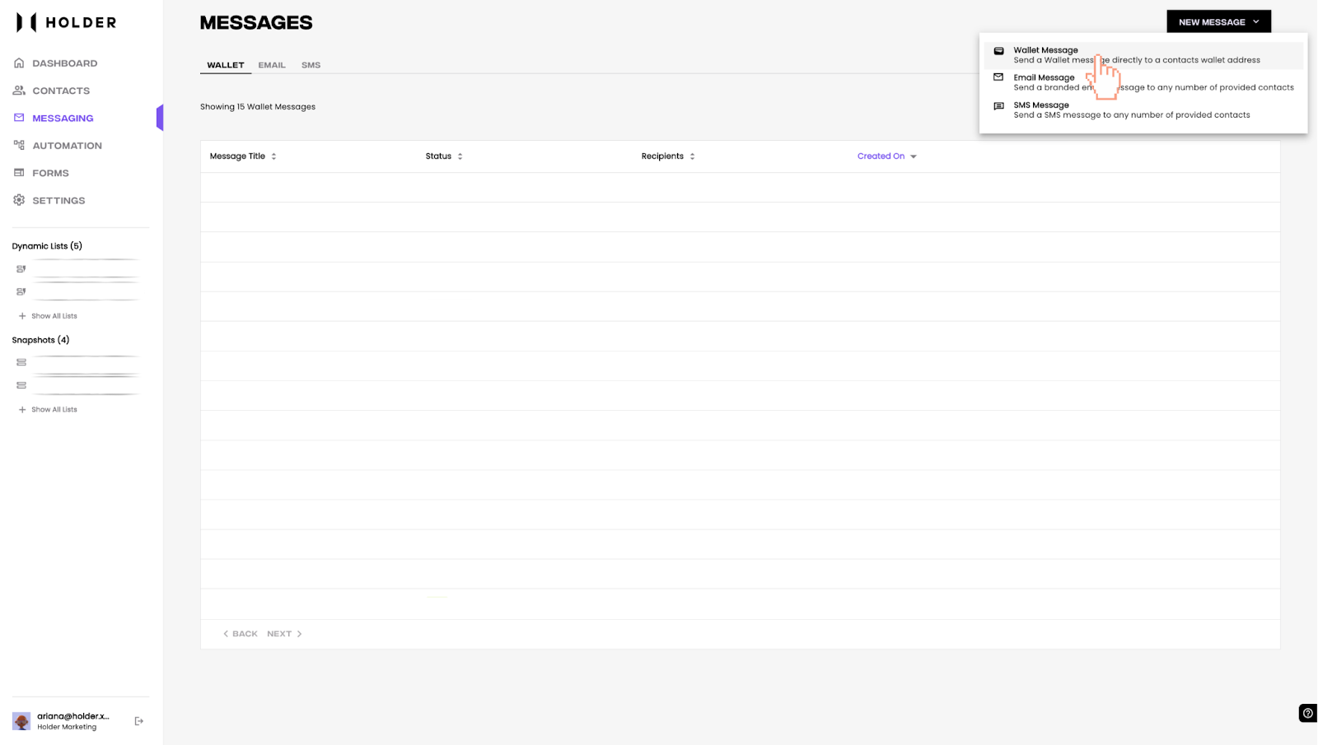Click the Automation workflow icon
Screen dimensions: 1318x745
(x=19, y=145)
